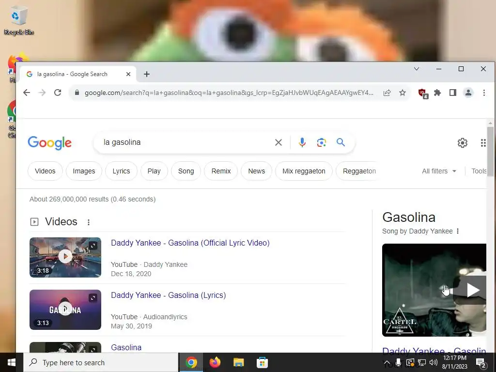This screenshot has width=496, height=372.
Task: Expand the All filters dropdown
Action: (x=439, y=171)
